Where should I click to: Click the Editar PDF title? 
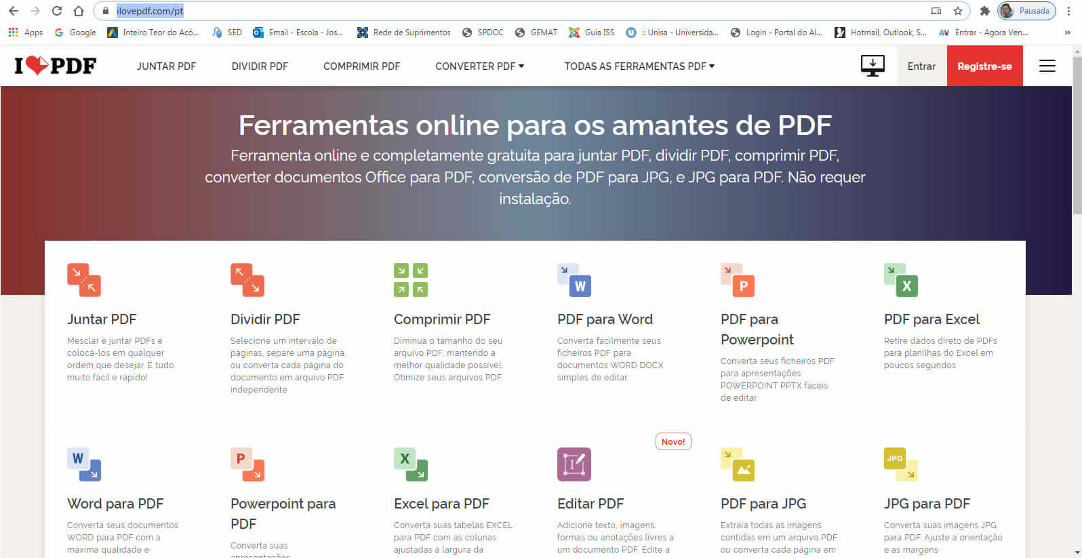pos(590,504)
